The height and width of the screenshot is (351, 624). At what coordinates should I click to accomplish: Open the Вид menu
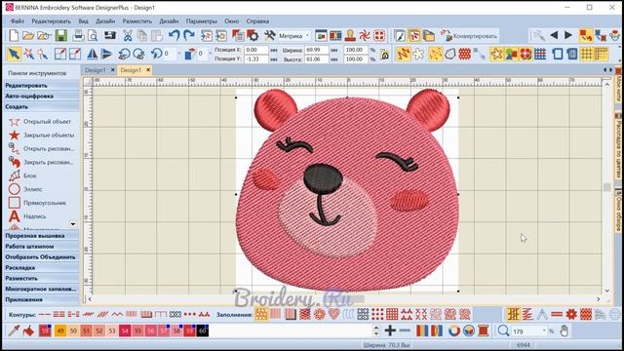83,21
